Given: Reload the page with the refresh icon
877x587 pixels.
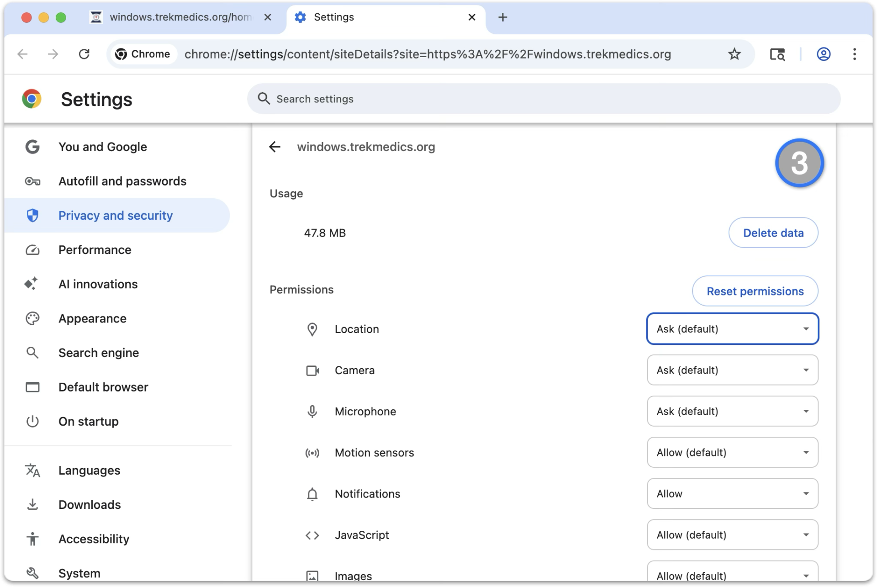Looking at the screenshot, I should 84,54.
